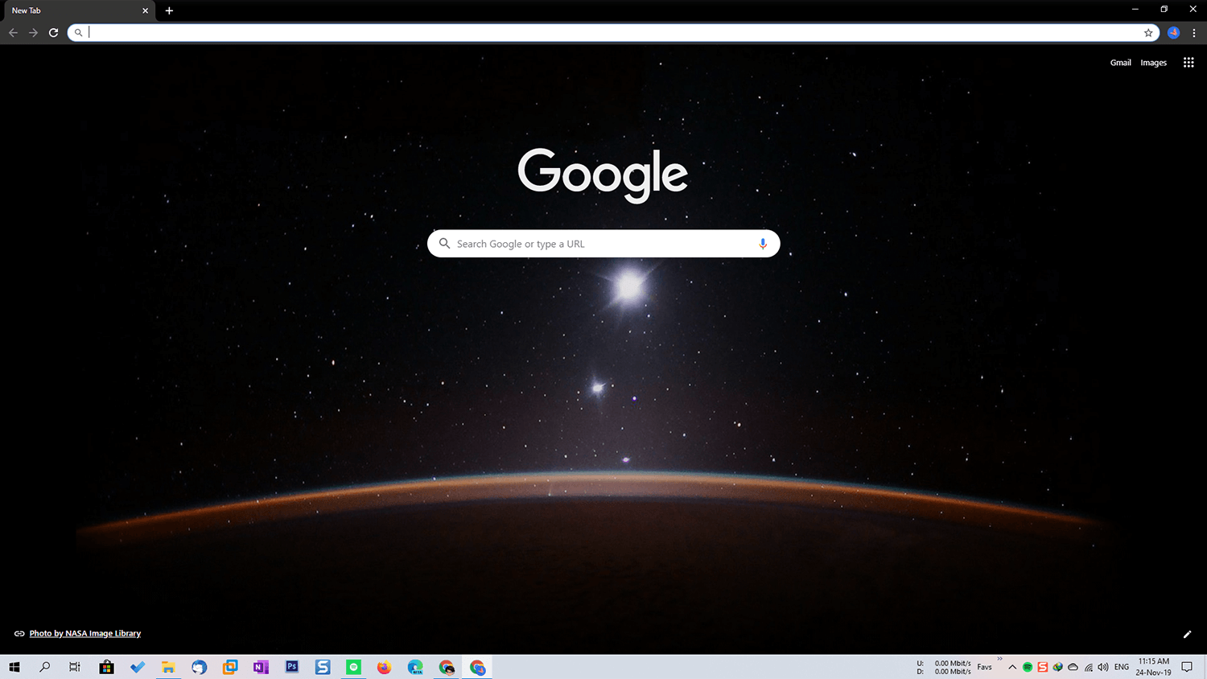This screenshot has width=1207, height=679.
Task: Open the Gmail link
Action: click(1120, 63)
